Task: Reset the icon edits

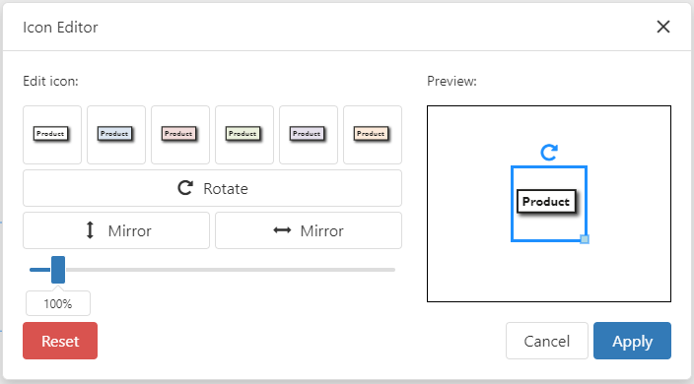Action: click(x=60, y=341)
